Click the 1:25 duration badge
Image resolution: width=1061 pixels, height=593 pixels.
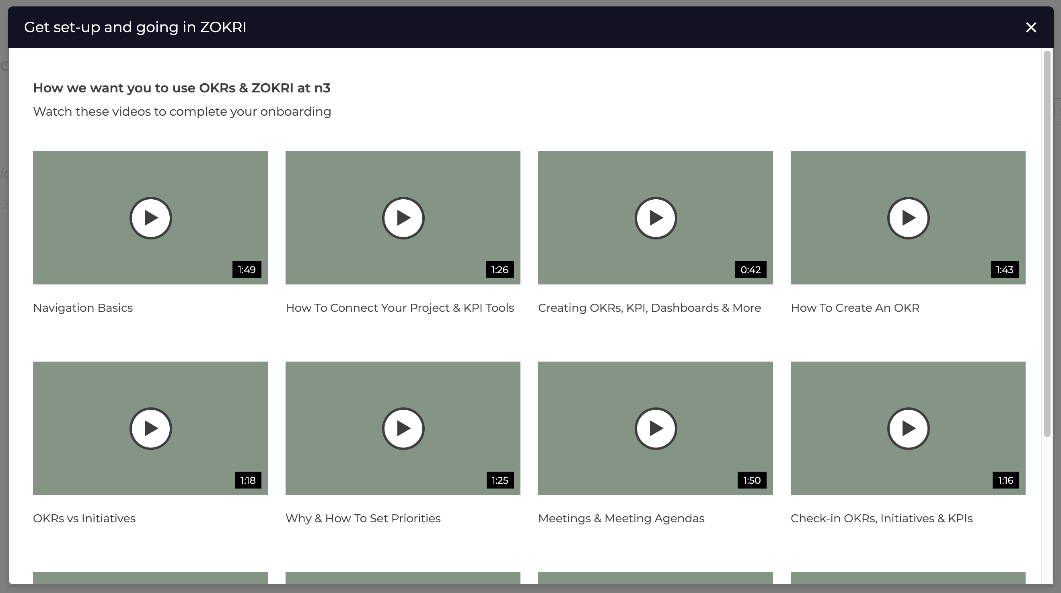coord(500,480)
